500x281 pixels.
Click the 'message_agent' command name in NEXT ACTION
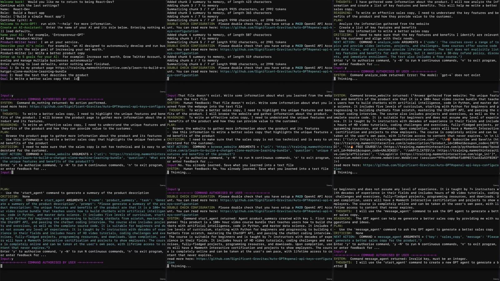(x=390, y=237)
